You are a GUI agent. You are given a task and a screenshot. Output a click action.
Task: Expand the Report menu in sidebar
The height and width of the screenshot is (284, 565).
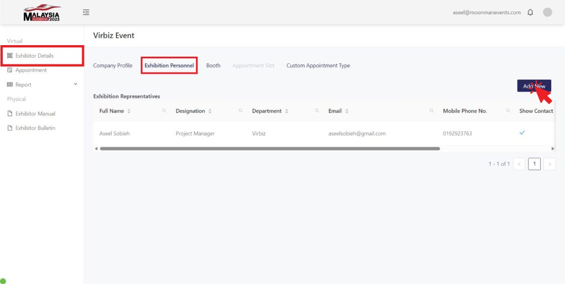(76, 84)
